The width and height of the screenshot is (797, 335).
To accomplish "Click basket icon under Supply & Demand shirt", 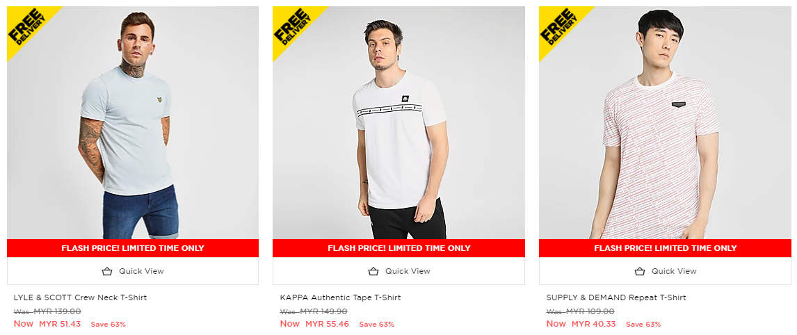I will 639,271.
